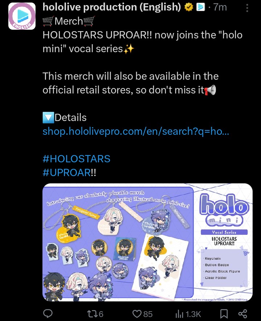View post analytics showing 1.3K views
Viewport: 261px width, 321px height.
point(188,314)
